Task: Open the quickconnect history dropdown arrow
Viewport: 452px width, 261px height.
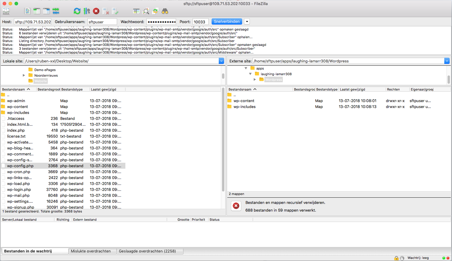Action: (x=247, y=22)
